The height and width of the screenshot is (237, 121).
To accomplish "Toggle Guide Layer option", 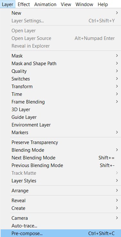I will pos(60,117).
